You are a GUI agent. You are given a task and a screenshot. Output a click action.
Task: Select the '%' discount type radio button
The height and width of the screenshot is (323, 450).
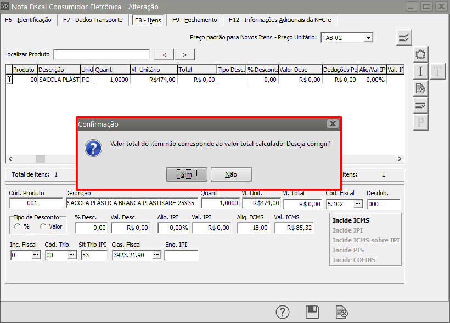(18, 226)
